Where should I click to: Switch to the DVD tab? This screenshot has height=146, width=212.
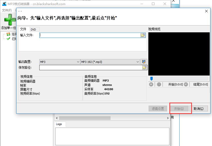[x=34, y=29]
